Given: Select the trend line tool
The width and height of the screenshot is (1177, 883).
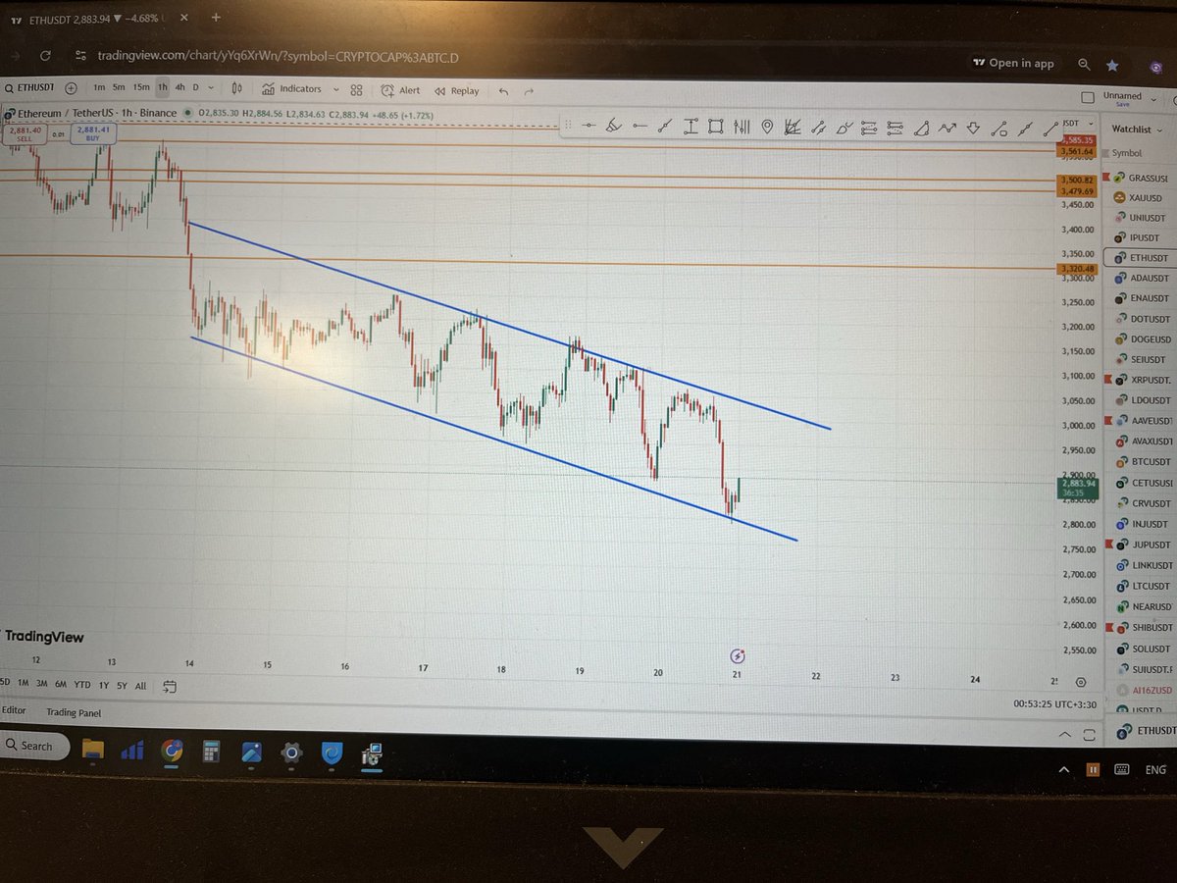Looking at the screenshot, I should click(663, 126).
